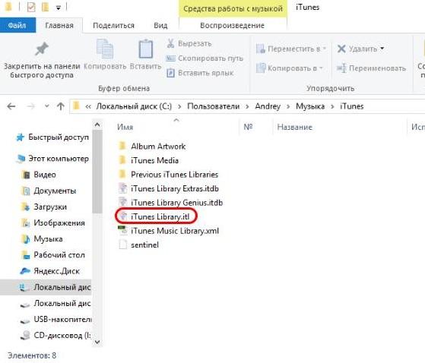
Task: Sort by the № column header
Action: (x=248, y=127)
